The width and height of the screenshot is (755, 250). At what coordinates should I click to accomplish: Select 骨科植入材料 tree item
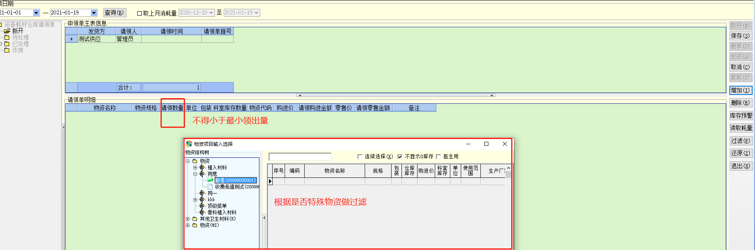222,212
